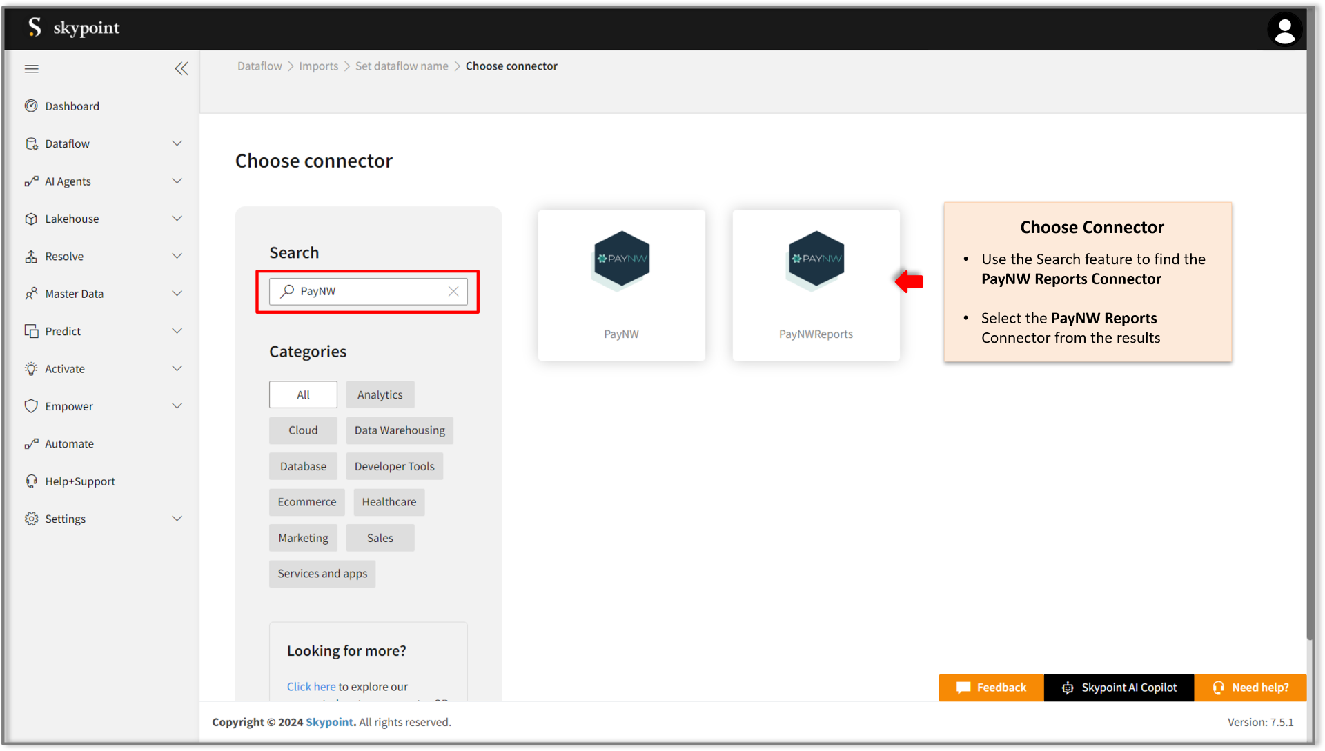Viewport: 1325px width, 751px height.
Task: Open Help+Support from the sidebar
Action: point(80,481)
